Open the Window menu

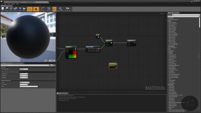click(13, 4)
